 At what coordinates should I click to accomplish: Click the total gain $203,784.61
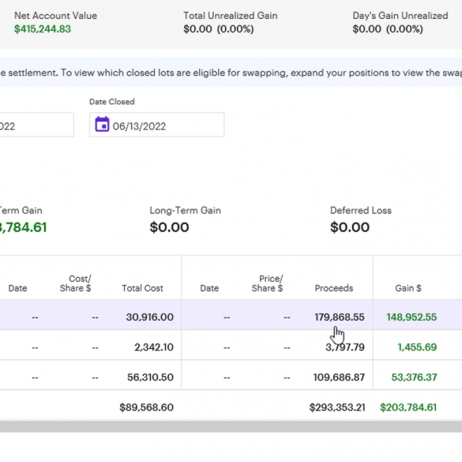pos(408,408)
